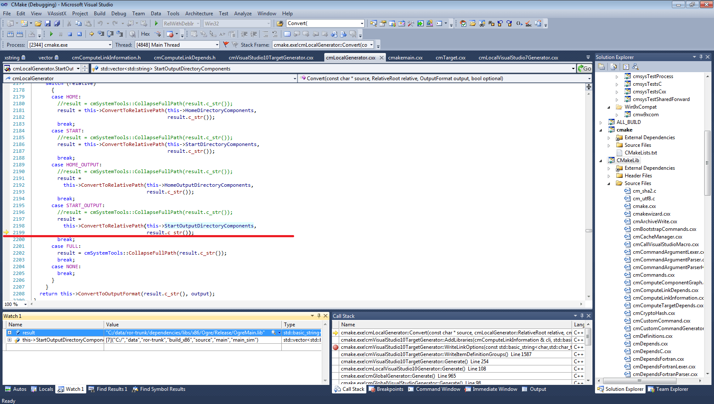The height and width of the screenshot is (404, 714).
Task: Click the Command Window toolbar icon
Action: (x=439, y=23)
